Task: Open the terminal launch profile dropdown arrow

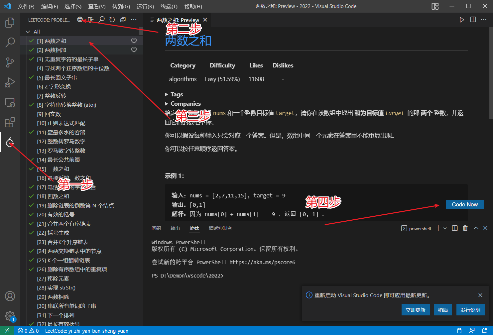Action: (x=445, y=228)
